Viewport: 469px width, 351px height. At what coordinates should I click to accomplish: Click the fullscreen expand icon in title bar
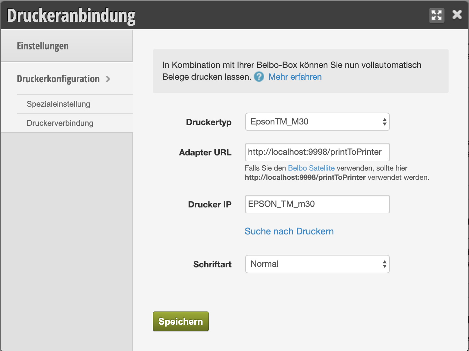(x=436, y=15)
